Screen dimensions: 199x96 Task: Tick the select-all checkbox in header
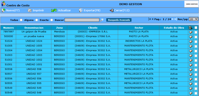(x=196, y=28)
